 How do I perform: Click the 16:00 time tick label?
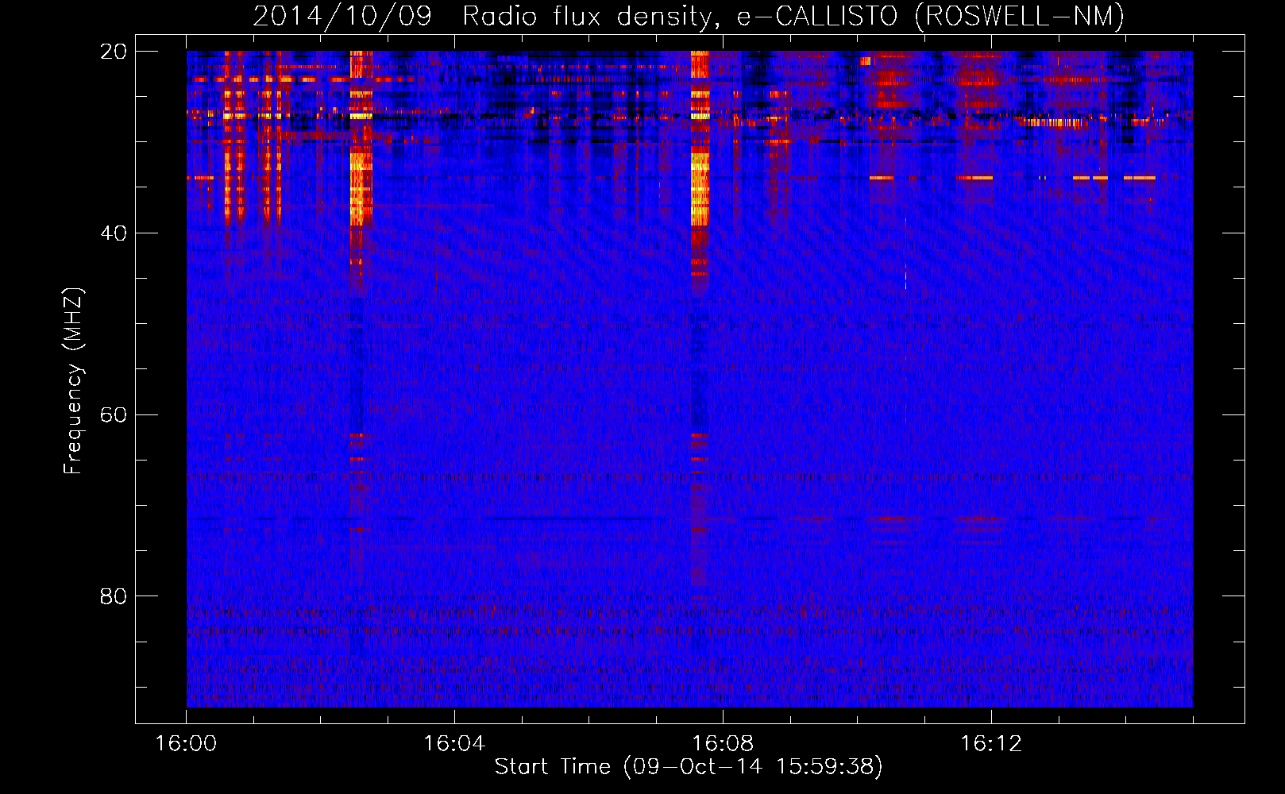point(186,744)
